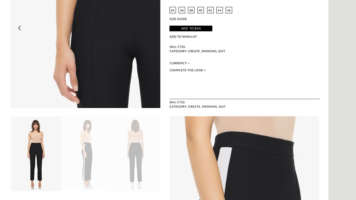
Task: Choose size 40 box
Action: point(201,10)
